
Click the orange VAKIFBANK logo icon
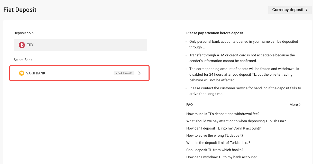[22, 73]
